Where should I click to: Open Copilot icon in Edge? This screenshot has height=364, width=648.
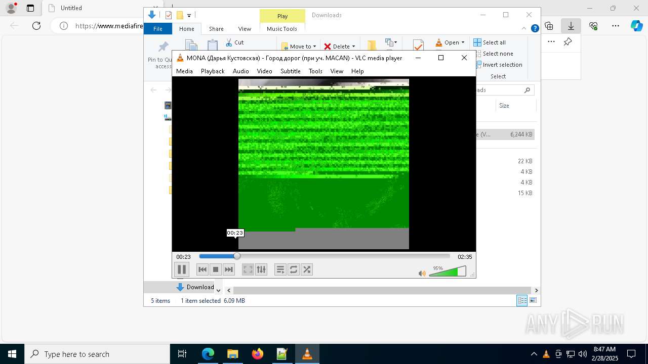pos(636,26)
